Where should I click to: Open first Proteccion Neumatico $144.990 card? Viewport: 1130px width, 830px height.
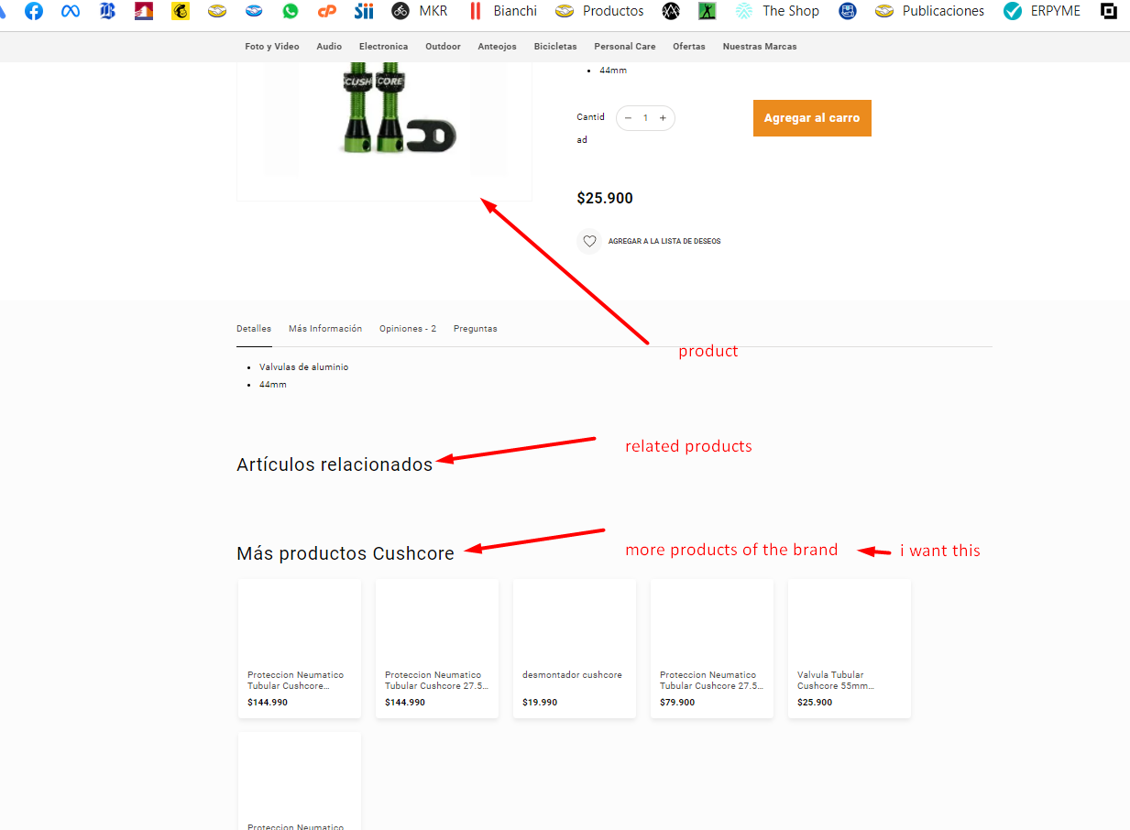pos(300,649)
